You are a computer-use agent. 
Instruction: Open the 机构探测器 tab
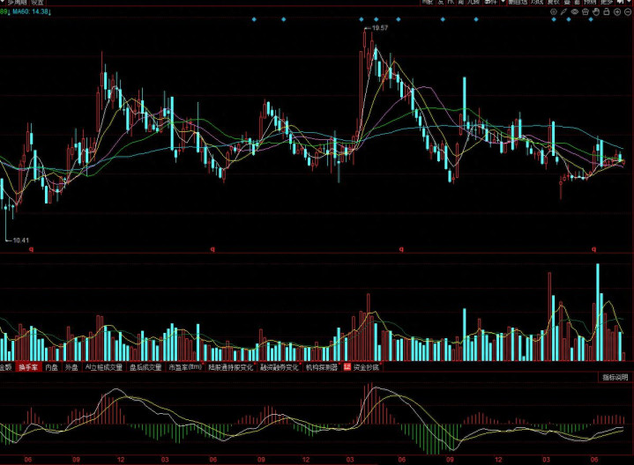321,367
